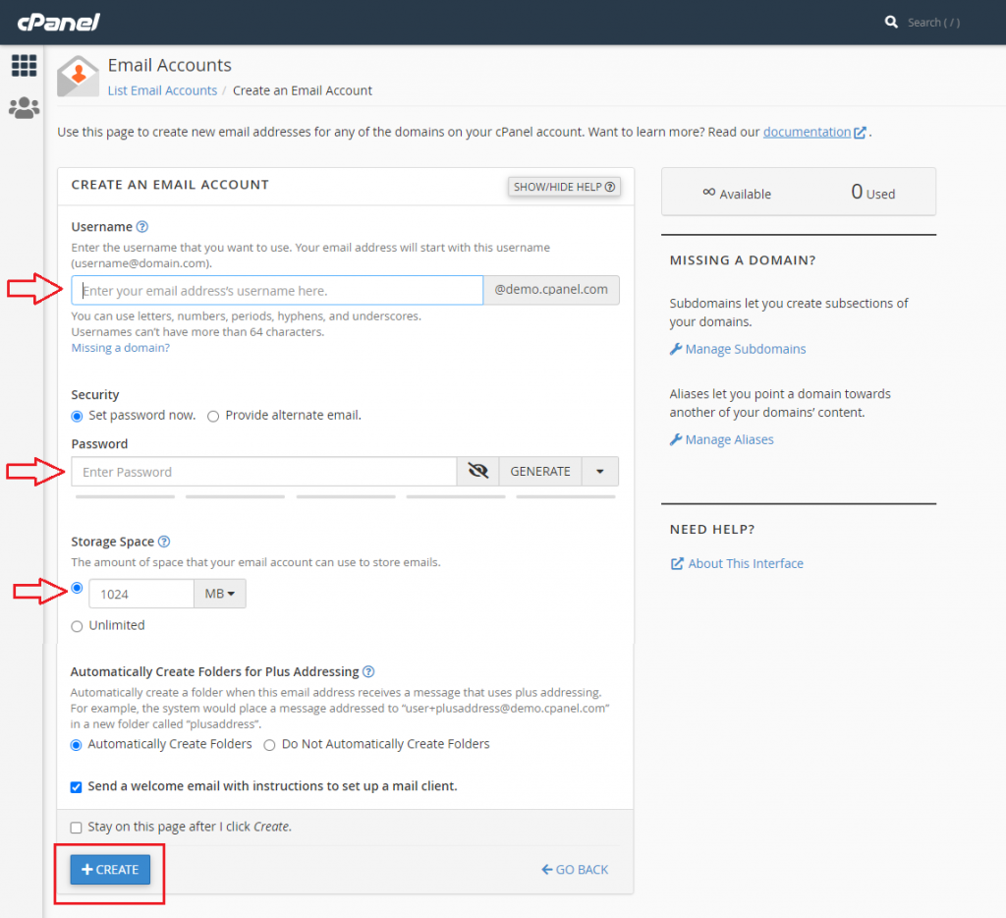1006x918 pixels.
Task: Click the top search box
Action: (x=933, y=23)
